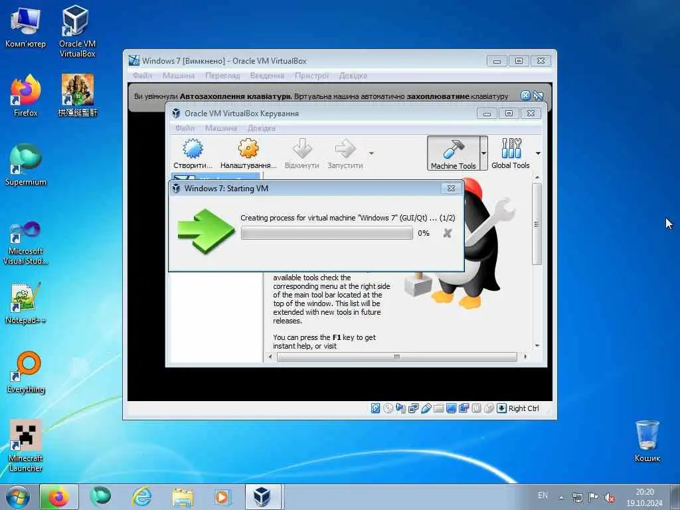The width and height of the screenshot is (680, 510).
Task: Click the audio status bar icon
Action: (x=400, y=408)
